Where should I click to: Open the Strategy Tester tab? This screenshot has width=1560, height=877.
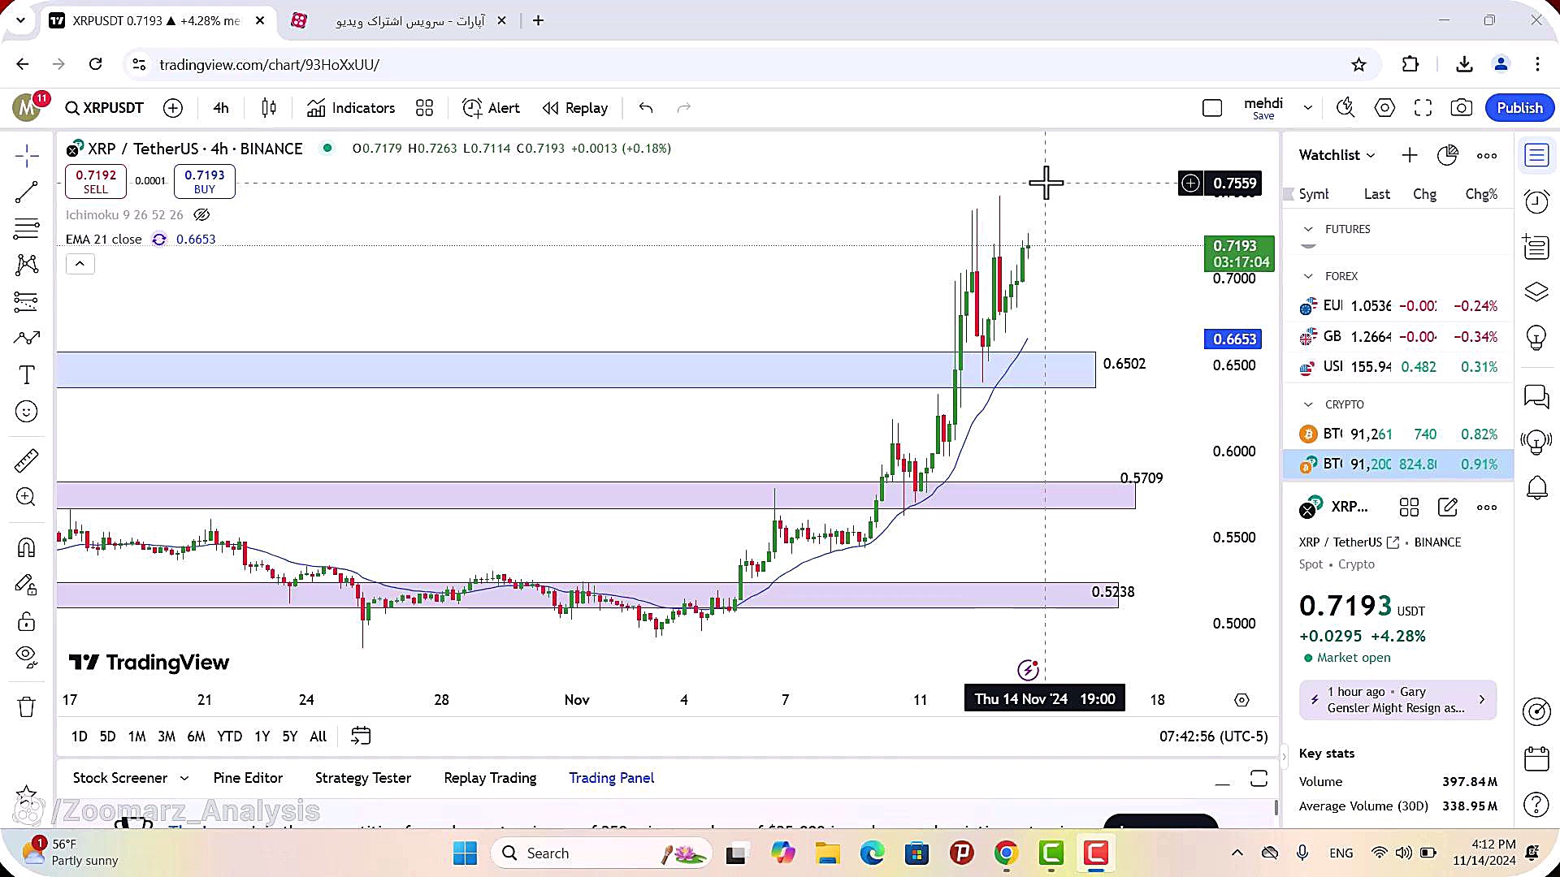363,778
